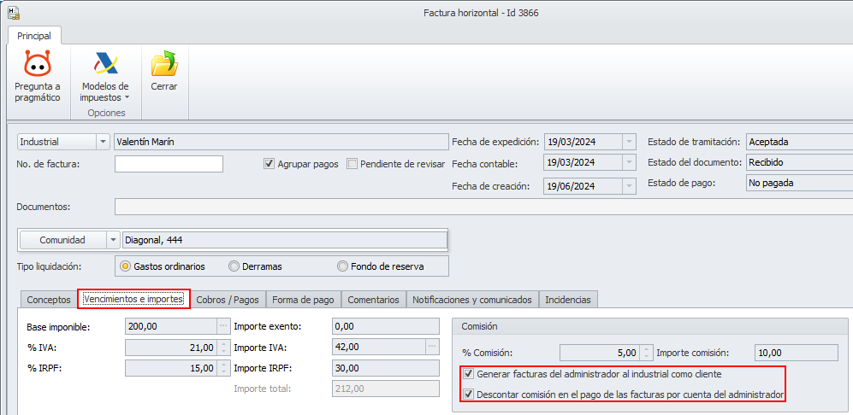
Task: Click the % IVA field 21,00
Action: 171,347
